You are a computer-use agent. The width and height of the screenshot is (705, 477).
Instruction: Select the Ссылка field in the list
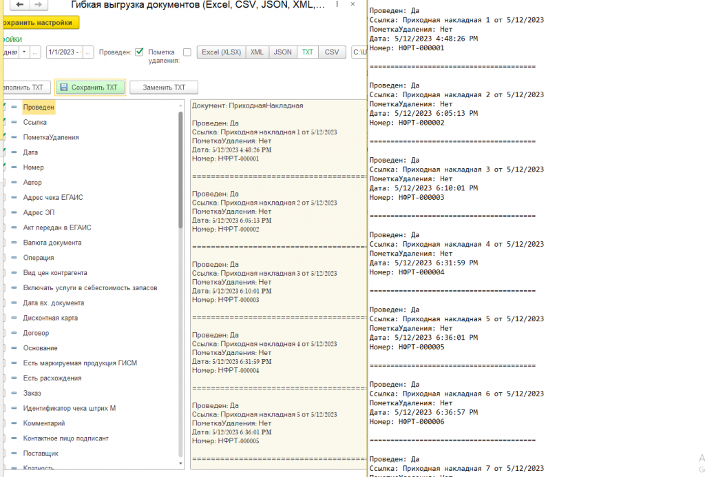[x=35, y=122]
